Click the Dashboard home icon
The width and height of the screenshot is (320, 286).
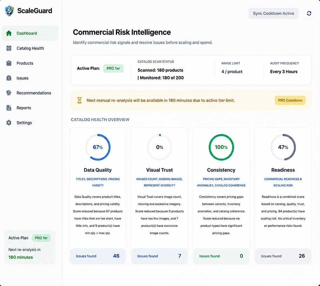[x=9, y=33]
